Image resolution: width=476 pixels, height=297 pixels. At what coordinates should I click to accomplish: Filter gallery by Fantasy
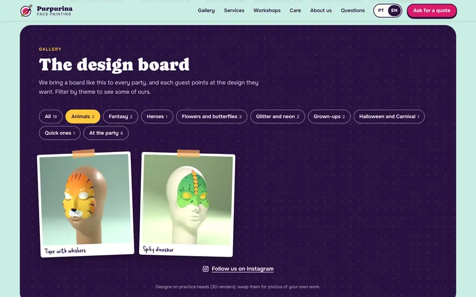pyautogui.click(x=120, y=116)
